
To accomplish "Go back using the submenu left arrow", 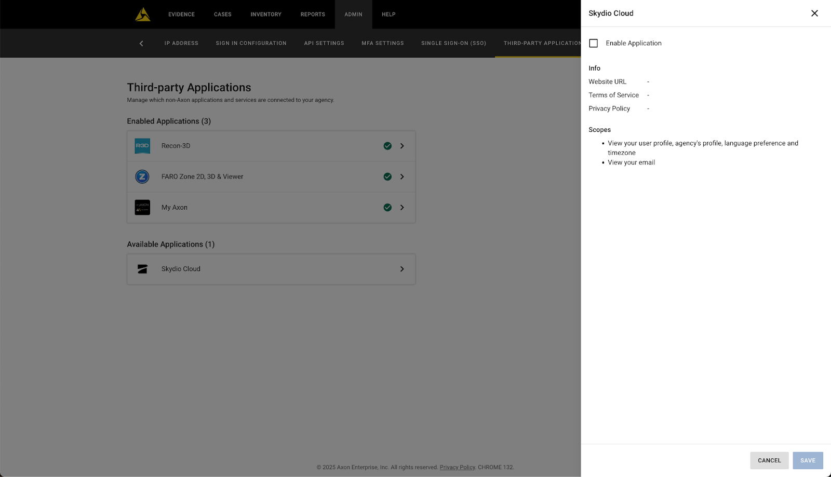I will tap(141, 44).
